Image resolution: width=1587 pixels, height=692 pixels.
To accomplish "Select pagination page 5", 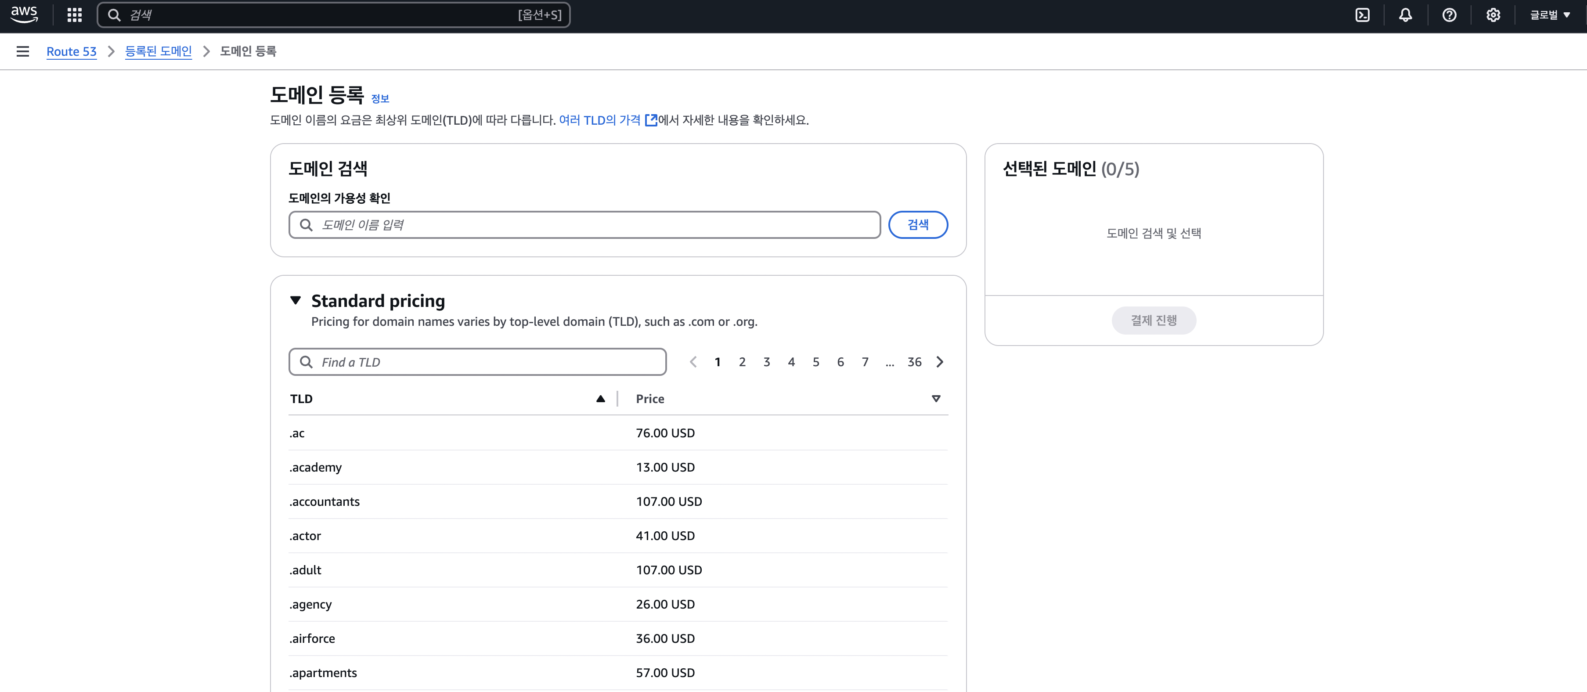I will (816, 362).
